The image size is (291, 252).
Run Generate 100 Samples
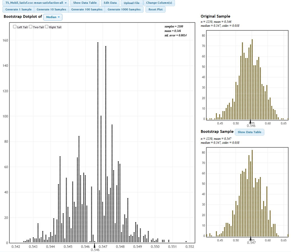[x=87, y=10]
